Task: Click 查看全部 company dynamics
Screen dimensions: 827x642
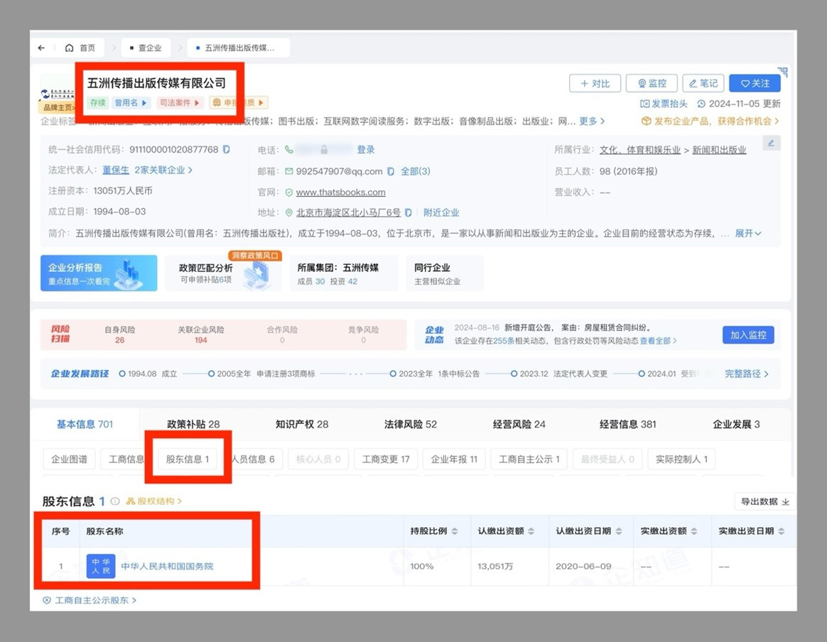Action: [658, 340]
